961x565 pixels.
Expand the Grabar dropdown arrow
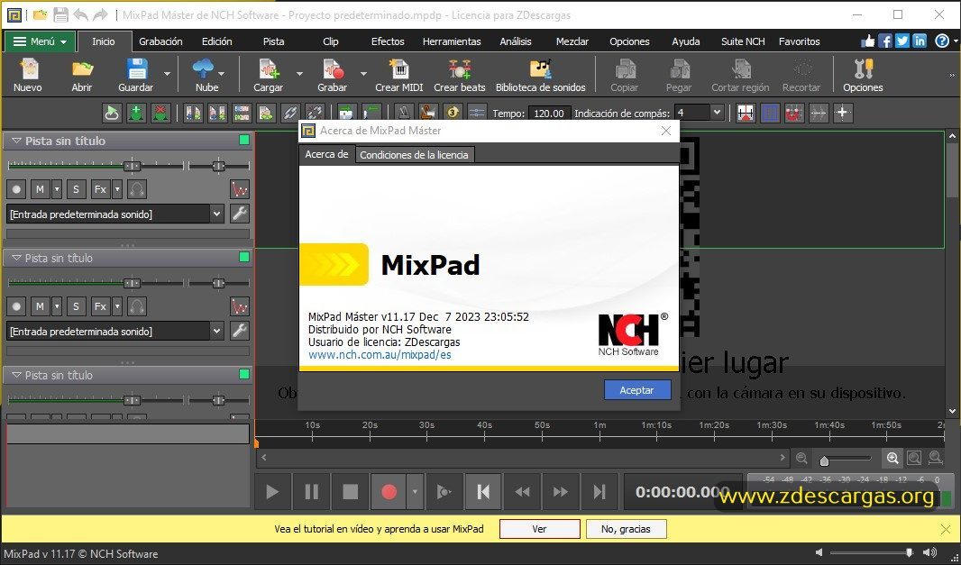[363, 73]
